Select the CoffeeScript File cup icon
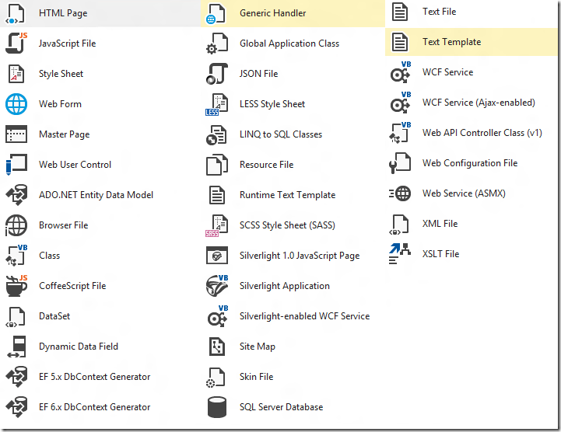 (x=16, y=286)
